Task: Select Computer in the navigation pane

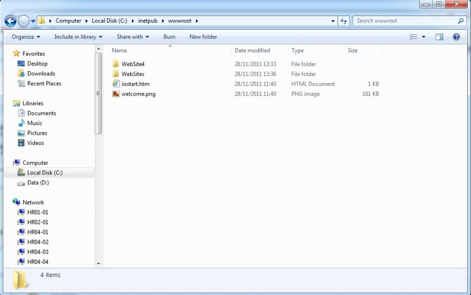Action: (35, 163)
